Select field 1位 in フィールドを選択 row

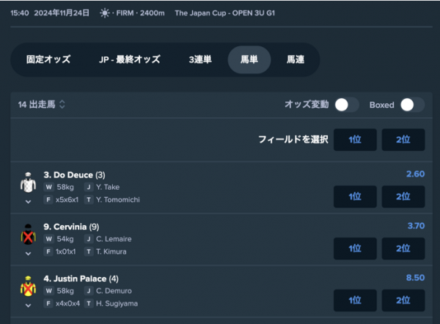pos(355,140)
